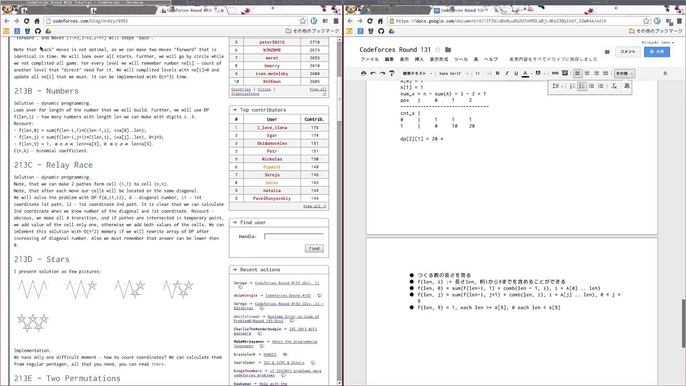Toggle left align in Google Docs
The width and height of the screenshot is (686, 386).
pyautogui.click(x=578, y=73)
